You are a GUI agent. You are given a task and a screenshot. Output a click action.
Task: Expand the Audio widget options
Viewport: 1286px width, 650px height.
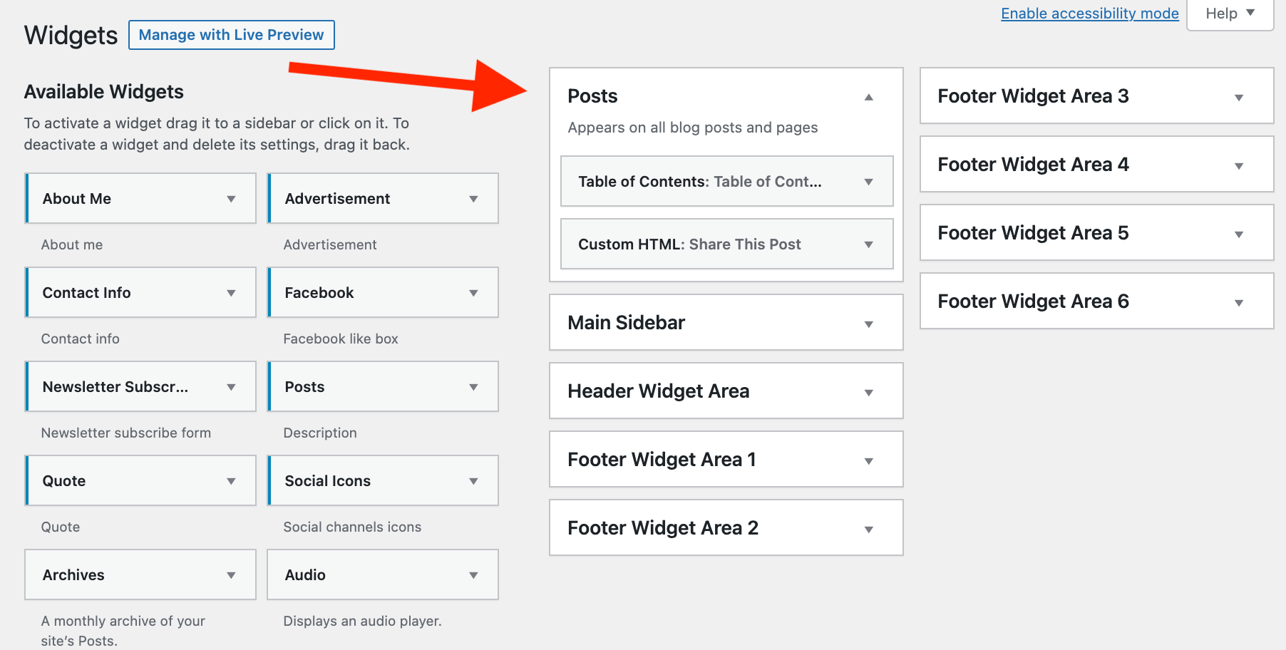(x=473, y=574)
